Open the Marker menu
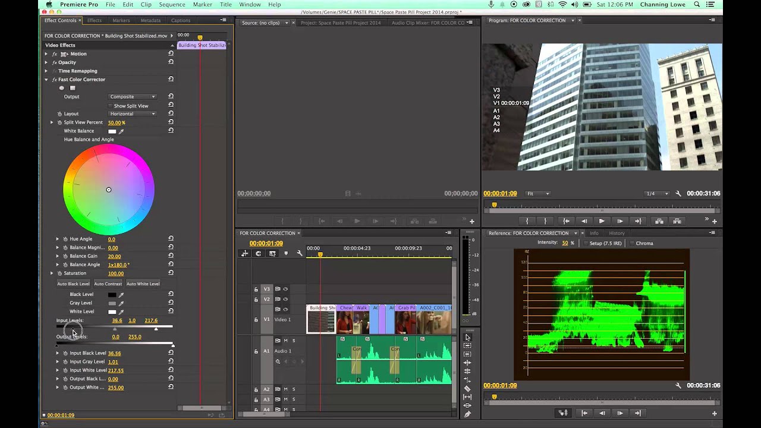Image resolution: width=761 pixels, height=428 pixels. pos(203,4)
